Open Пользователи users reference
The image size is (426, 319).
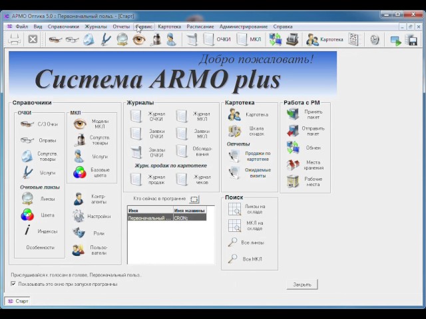point(90,250)
